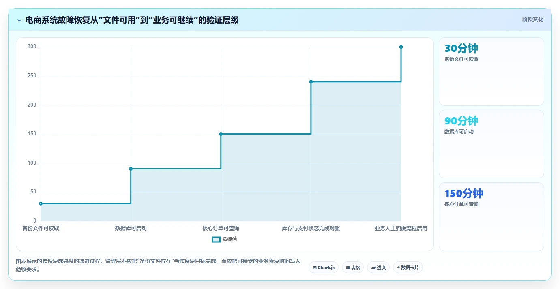Click the chart title 电商系统故障恢复
The height and width of the screenshot is (289, 560).
coord(132,20)
